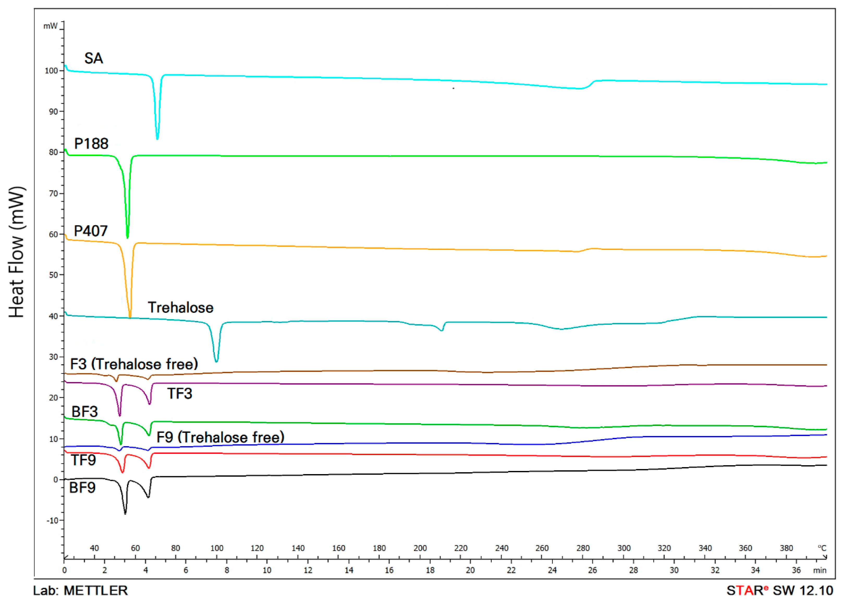Click the P407 curve label
This screenshot has width=843, height=604.
click(x=91, y=231)
